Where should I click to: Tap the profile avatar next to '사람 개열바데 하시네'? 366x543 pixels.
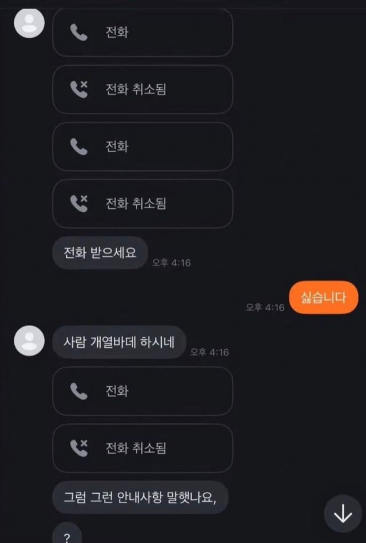point(29,340)
